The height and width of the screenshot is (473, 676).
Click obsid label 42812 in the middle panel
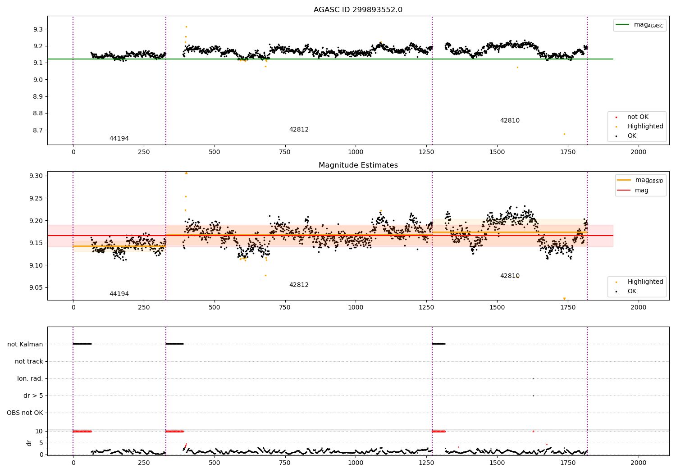coord(299,285)
